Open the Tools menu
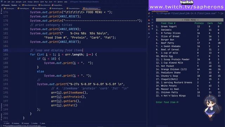This screenshot has width=225, height=127. (x=51, y=2)
